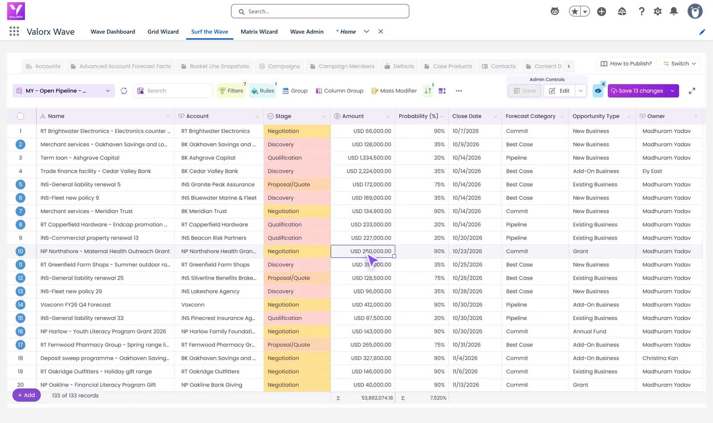The height and width of the screenshot is (423, 713).
Task: Open the sort order icon
Action: pyautogui.click(x=428, y=91)
